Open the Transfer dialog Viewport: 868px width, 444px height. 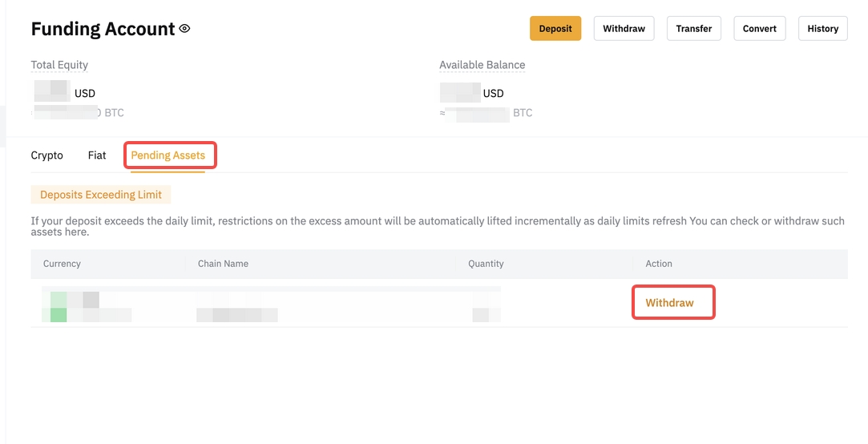tap(693, 29)
